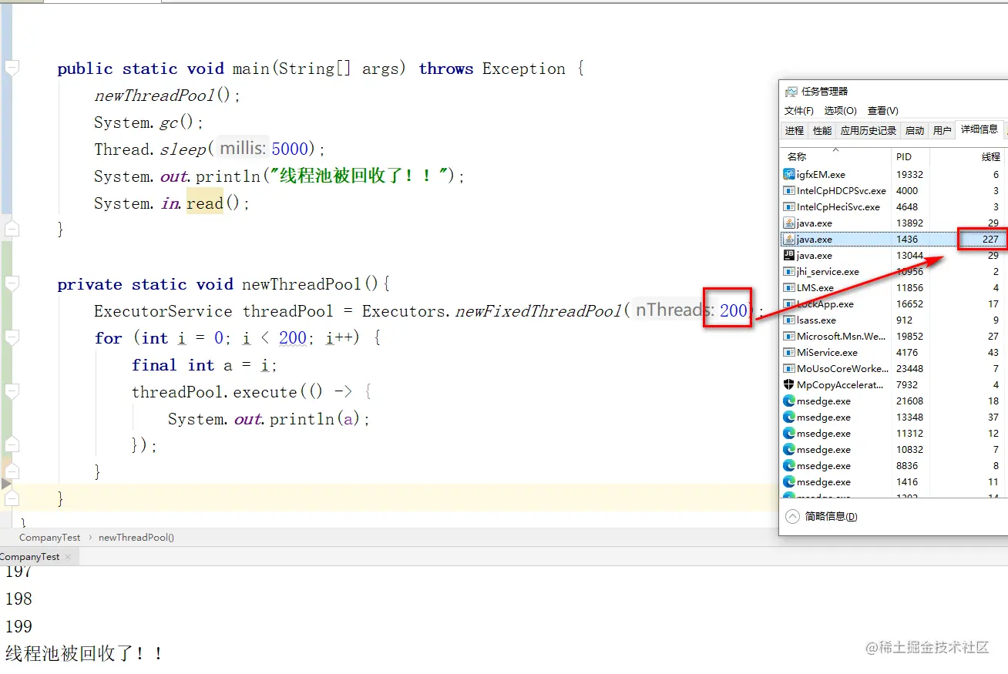The width and height of the screenshot is (1008, 674).
Task: Click PID value 23448
Action: point(909,368)
